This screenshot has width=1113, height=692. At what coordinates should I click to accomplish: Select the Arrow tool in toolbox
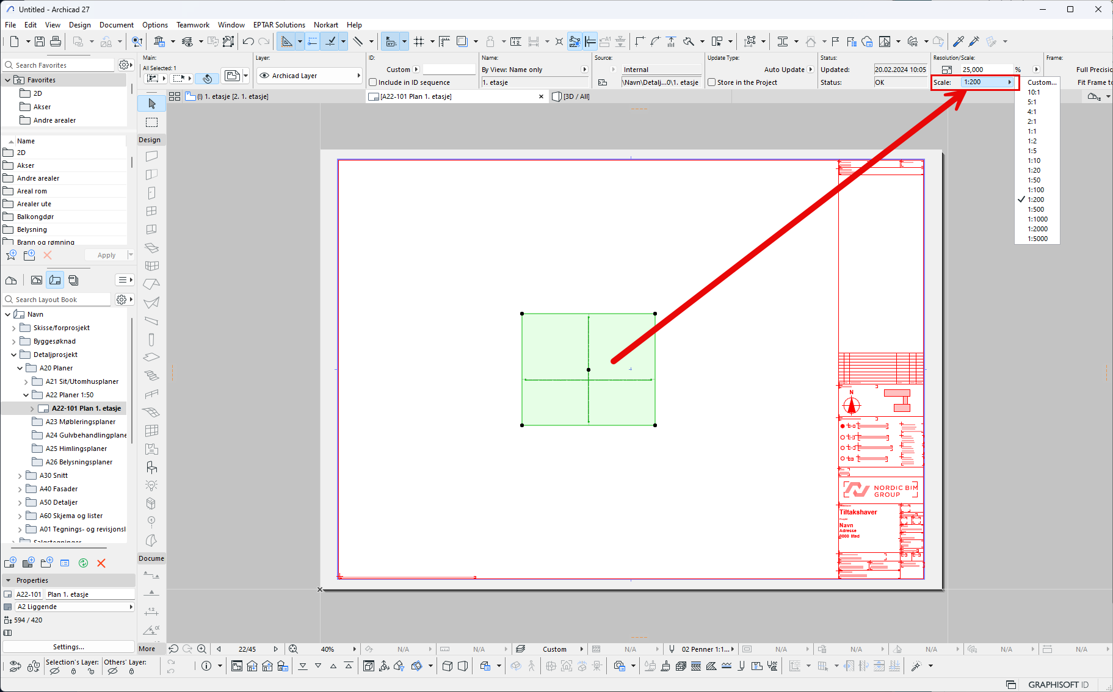[x=152, y=104]
